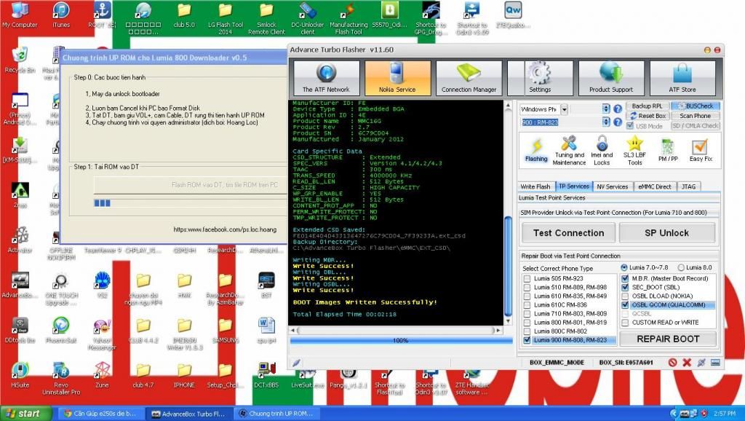Select the Flashing lightning icon

click(536, 150)
